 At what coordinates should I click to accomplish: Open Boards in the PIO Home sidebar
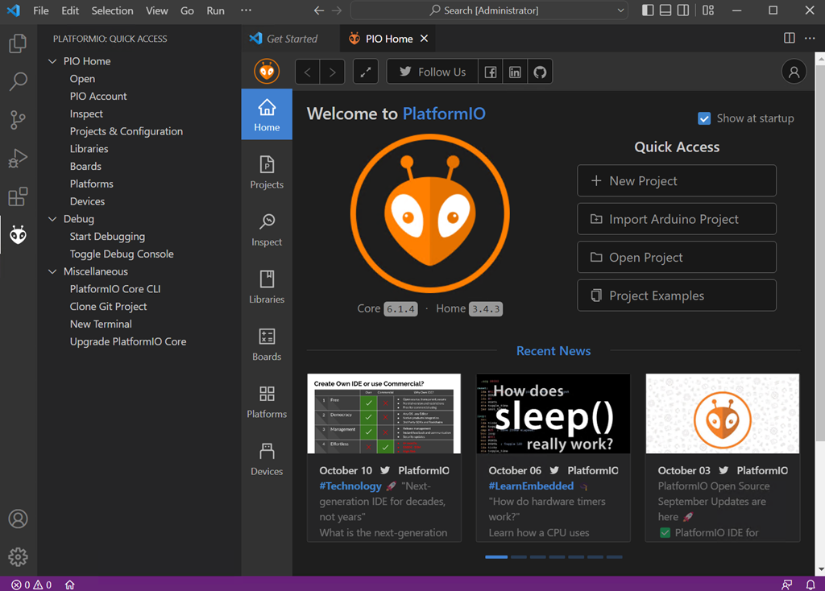tap(267, 344)
